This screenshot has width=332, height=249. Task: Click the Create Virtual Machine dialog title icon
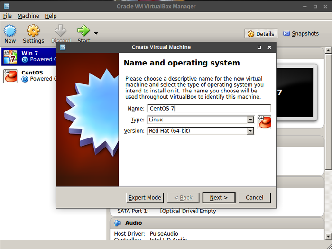63,47
